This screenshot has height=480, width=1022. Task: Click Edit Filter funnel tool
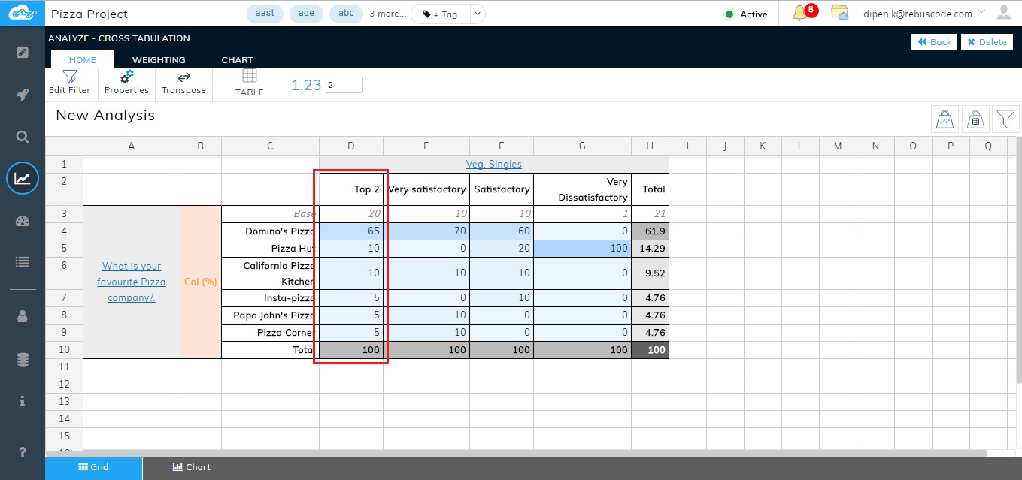pyautogui.click(x=69, y=83)
